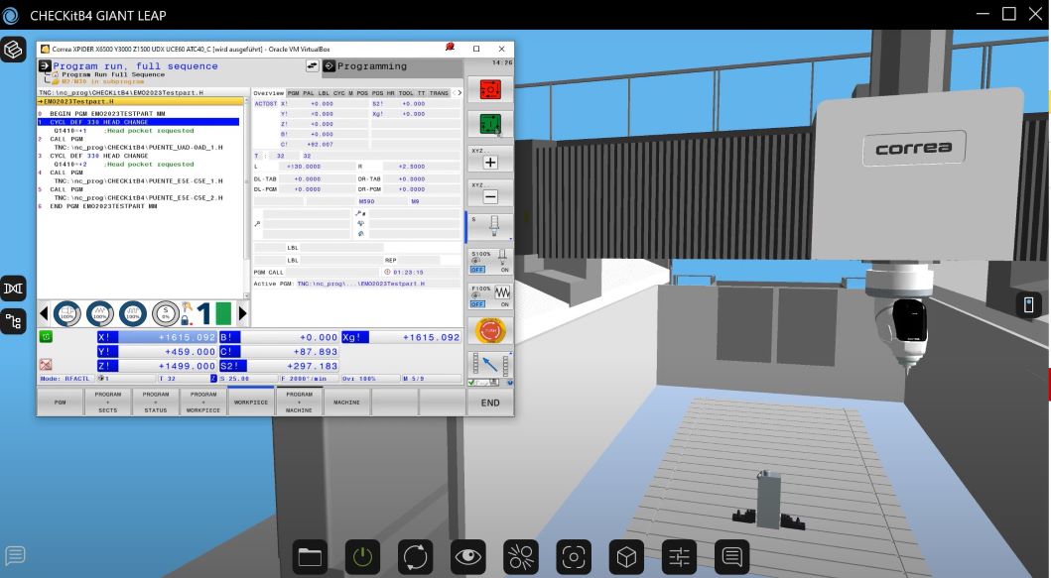Switch to the TOOL status tab

(405, 93)
